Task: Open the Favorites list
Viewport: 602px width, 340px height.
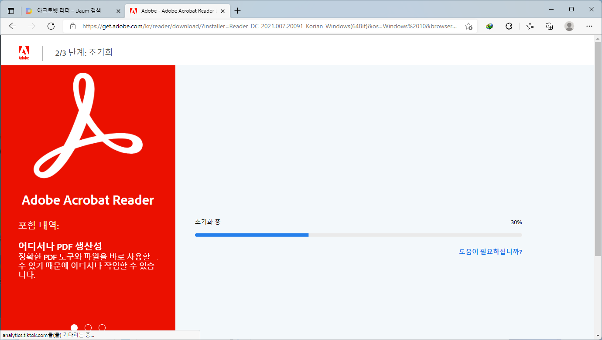Action: [x=530, y=26]
